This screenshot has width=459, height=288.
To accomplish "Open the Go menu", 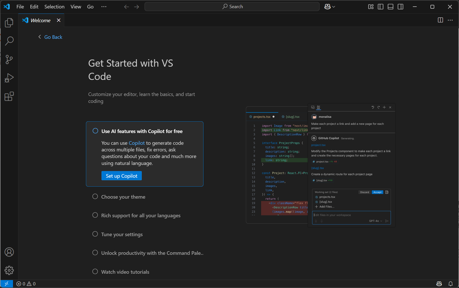I will coord(90,7).
